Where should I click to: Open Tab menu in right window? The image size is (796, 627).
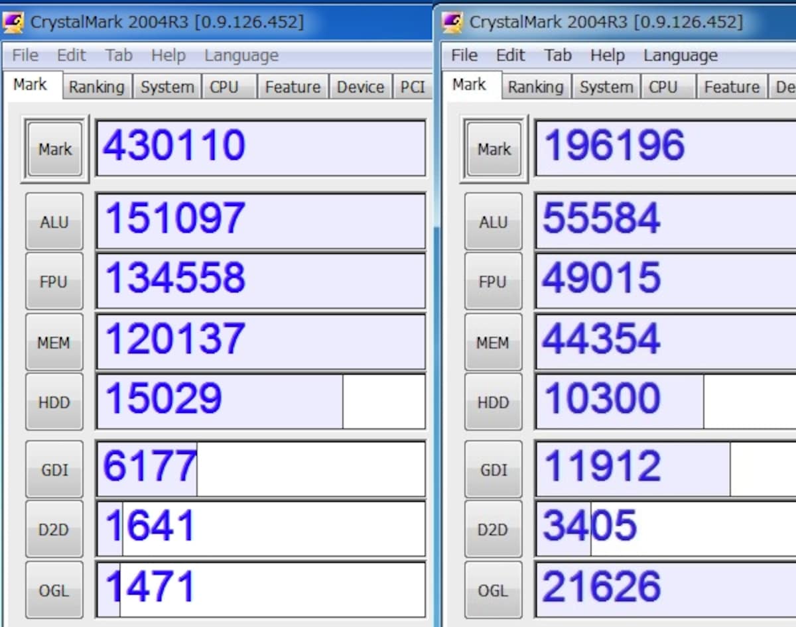point(558,55)
